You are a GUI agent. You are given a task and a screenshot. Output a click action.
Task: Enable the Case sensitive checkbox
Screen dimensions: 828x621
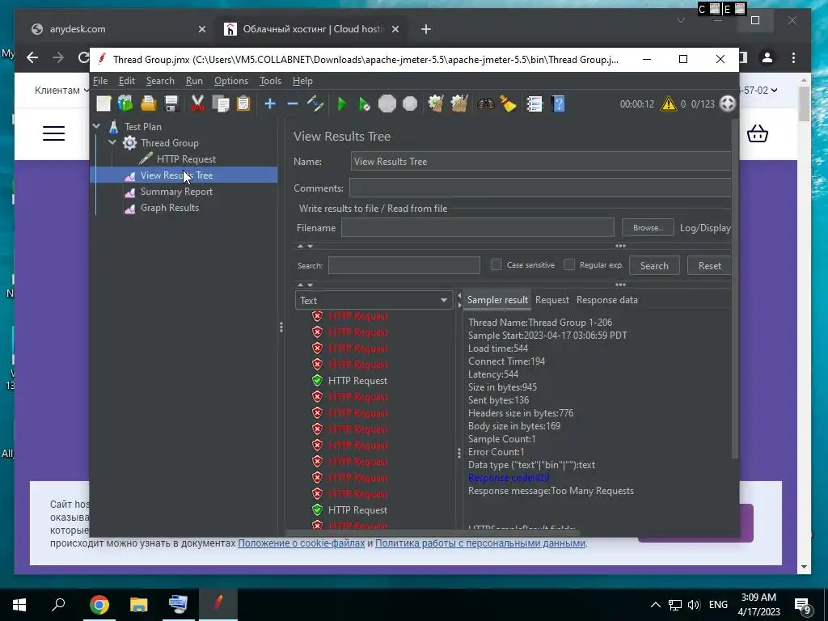click(x=496, y=264)
